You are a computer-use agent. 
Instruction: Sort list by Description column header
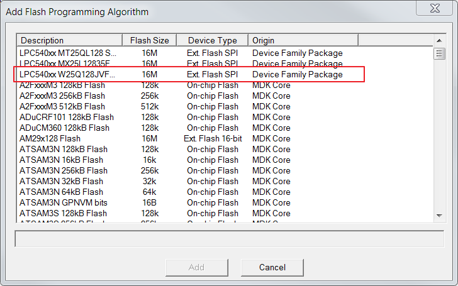pyautogui.click(x=69, y=40)
